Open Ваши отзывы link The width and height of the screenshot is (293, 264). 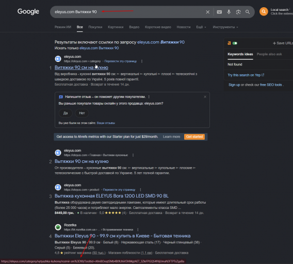106,123
